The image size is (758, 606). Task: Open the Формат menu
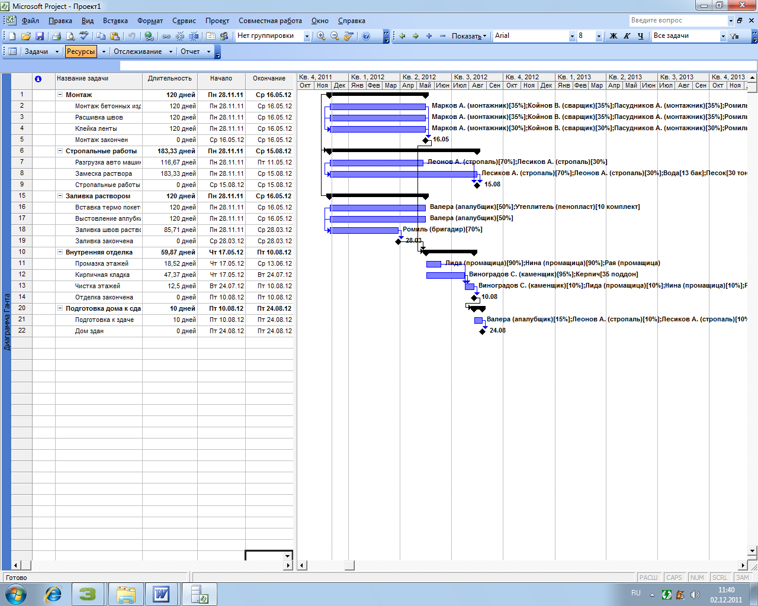(x=150, y=21)
